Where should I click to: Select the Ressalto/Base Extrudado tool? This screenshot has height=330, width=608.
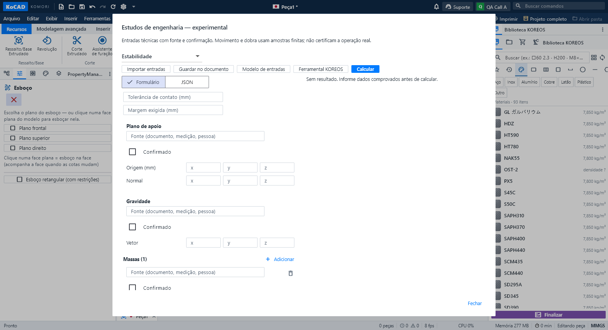[x=18, y=46]
